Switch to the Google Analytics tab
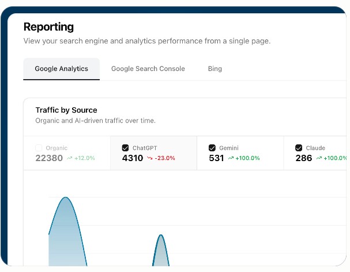The height and width of the screenshot is (272, 350). [61, 69]
